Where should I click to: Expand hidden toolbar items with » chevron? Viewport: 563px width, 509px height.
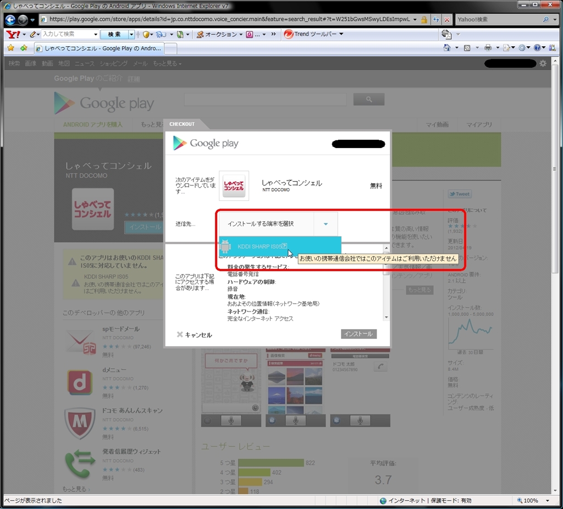(x=274, y=34)
